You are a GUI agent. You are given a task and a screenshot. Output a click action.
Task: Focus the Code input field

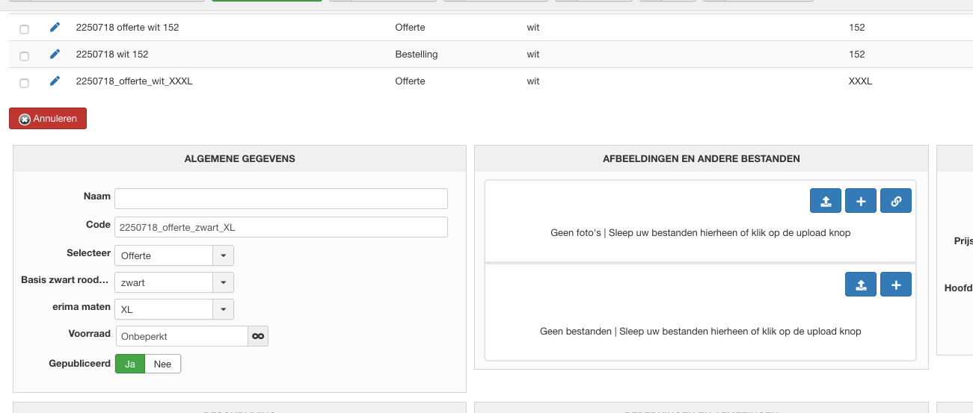(280, 227)
